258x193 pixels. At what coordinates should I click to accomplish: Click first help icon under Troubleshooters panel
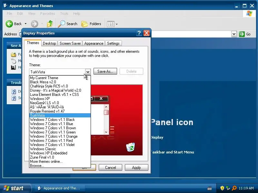[14, 92]
